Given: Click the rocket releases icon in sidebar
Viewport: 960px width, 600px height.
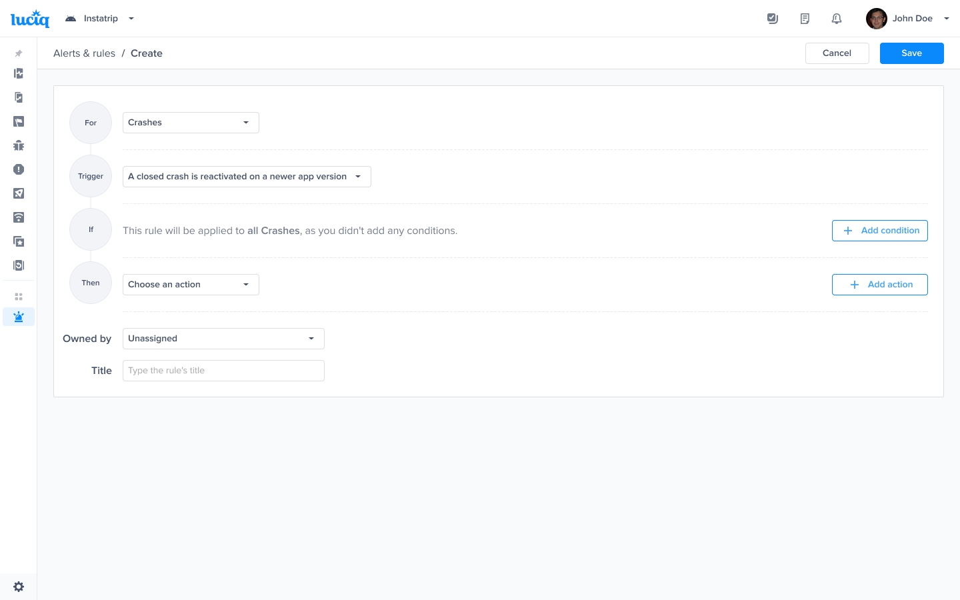Looking at the screenshot, I should (19, 193).
